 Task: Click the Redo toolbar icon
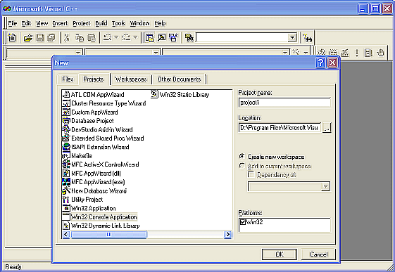(126, 38)
